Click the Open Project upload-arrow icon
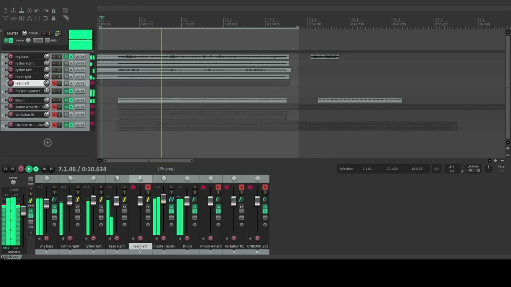The height and width of the screenshot is (287, 511). pyautogui.click(x=14, y=10)
